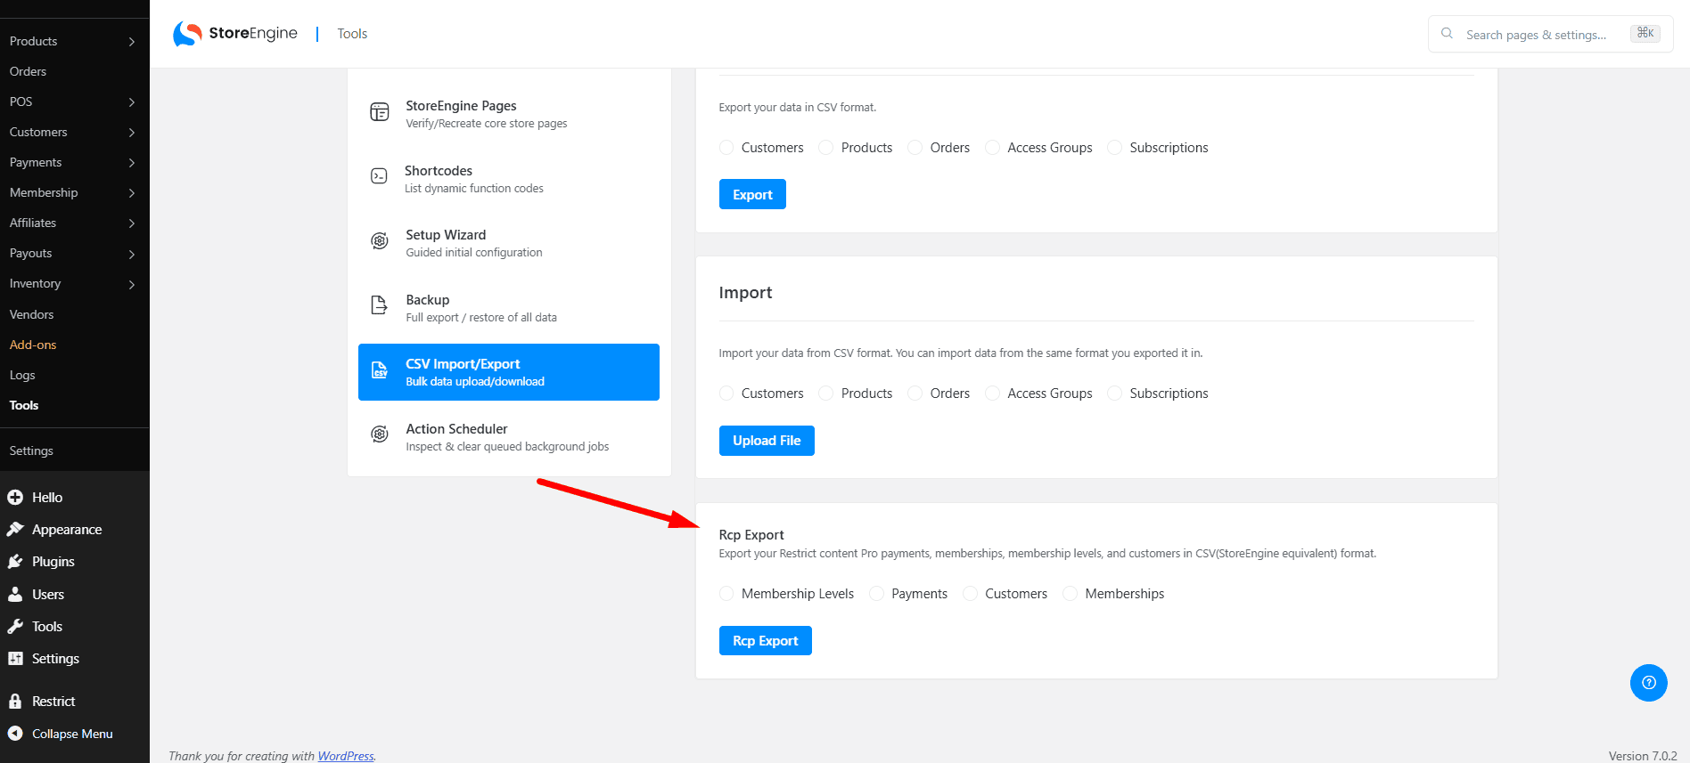Open the Setup Wizard section
1690x763 pixels.
(x=509, y=243)
